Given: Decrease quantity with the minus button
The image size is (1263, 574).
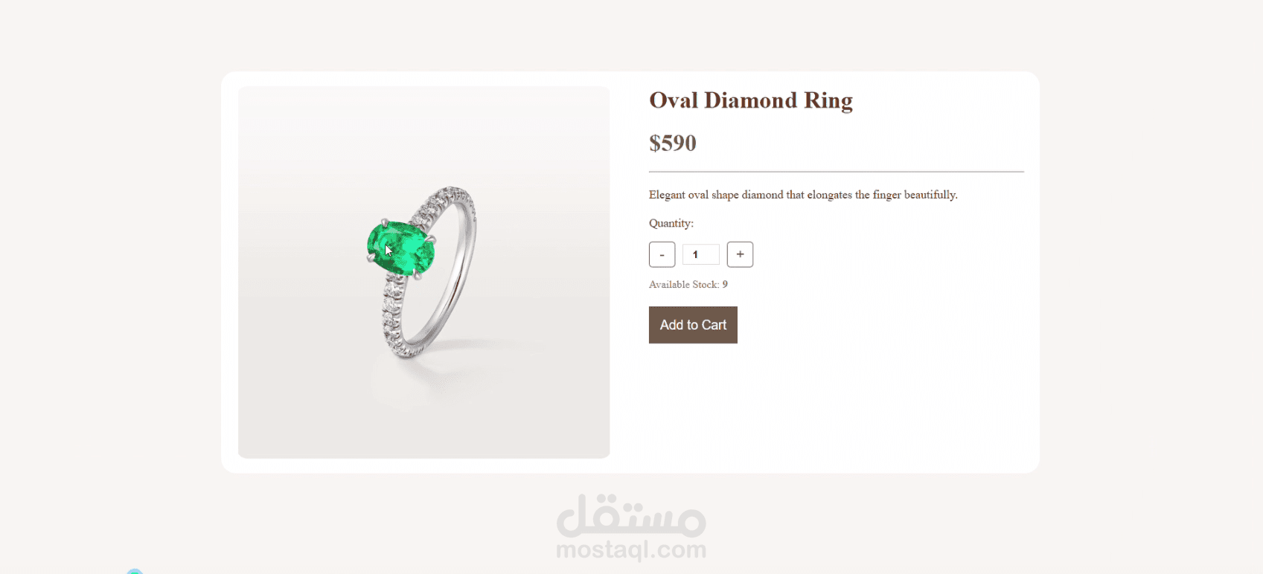Looking at the screenshot, I should [662, 254].
